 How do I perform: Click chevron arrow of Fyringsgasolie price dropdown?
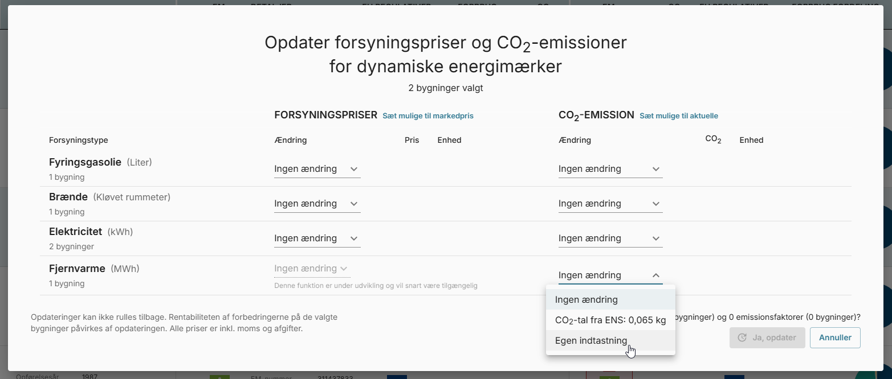pos(354,169)
